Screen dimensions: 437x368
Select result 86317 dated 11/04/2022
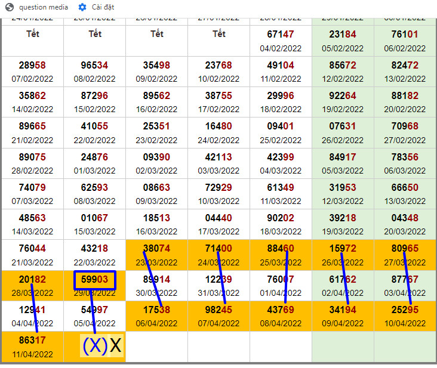coord(32,347)
